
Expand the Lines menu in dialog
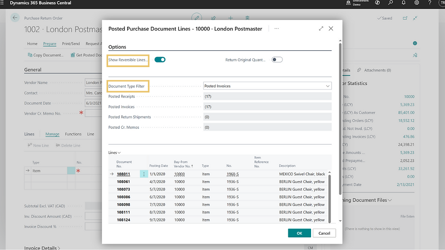[114, 152]
